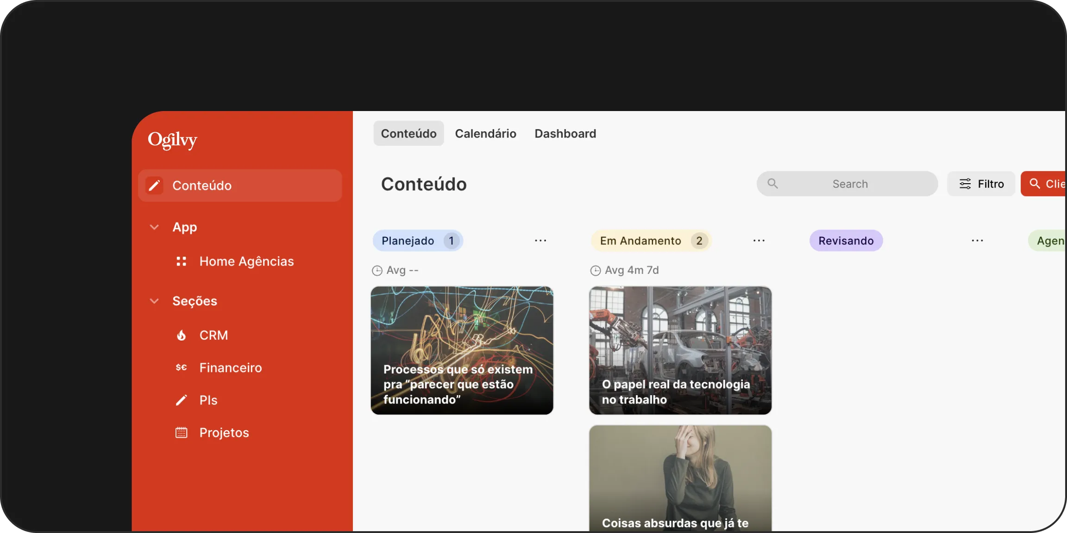Click the filter sliders icon on Filtro
The height and width of the screenshot is (533, 1067).
coord(966,183)
